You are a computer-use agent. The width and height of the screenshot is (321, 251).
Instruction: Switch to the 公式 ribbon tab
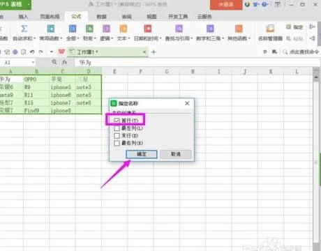point(76,16)
